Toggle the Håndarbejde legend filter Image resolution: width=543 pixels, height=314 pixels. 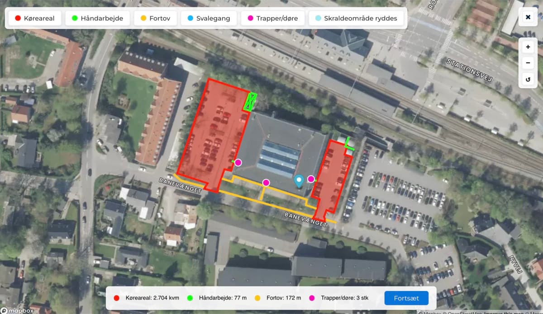click(97, 18)
